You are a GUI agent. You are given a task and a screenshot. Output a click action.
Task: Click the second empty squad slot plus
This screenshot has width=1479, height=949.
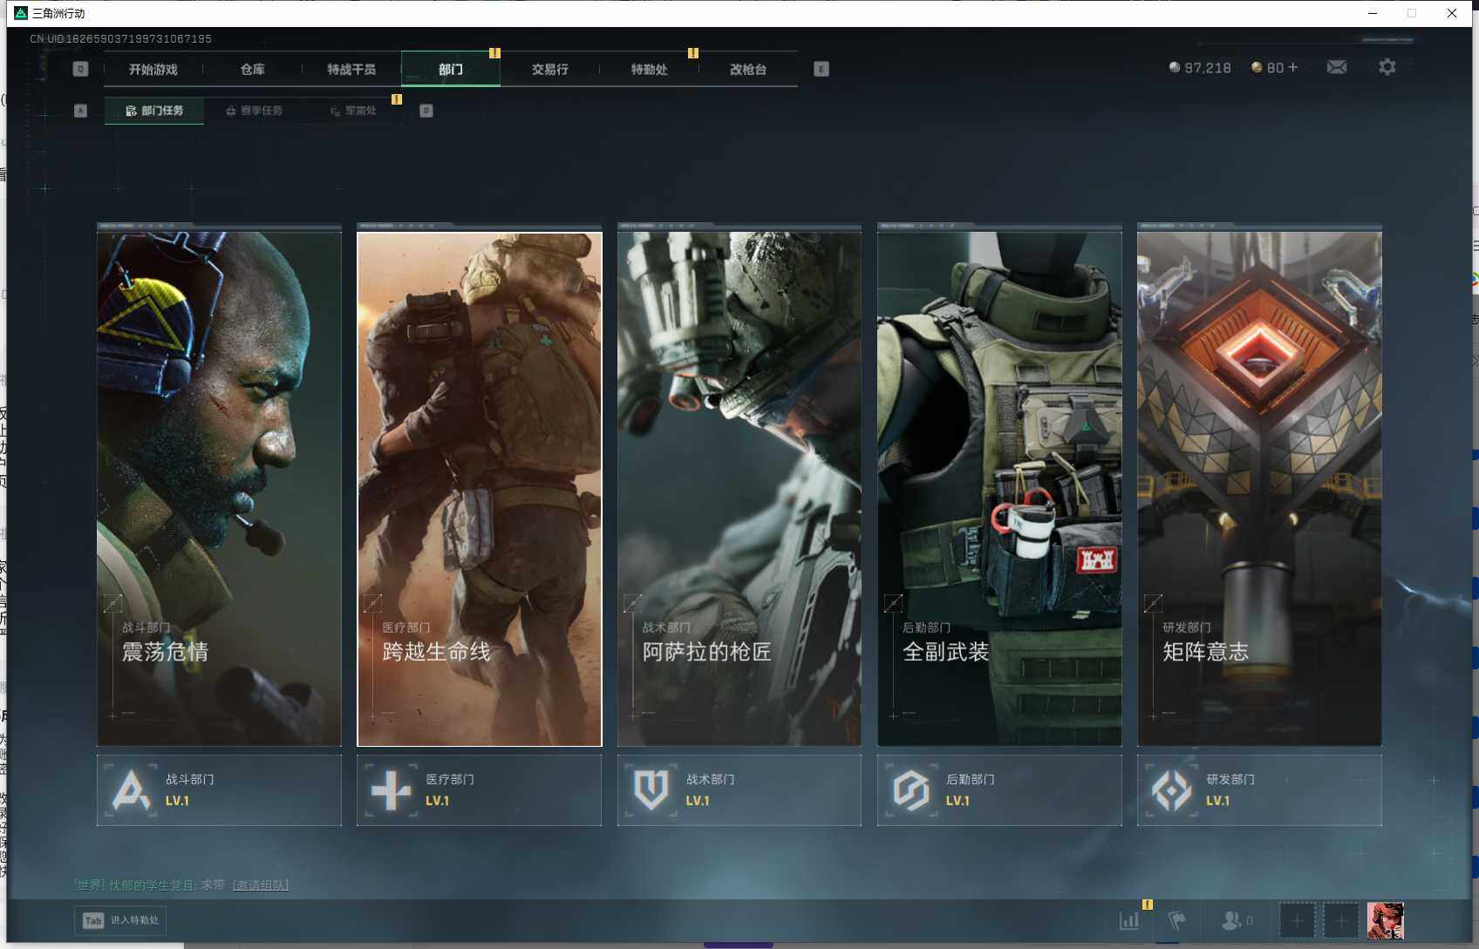1341,920
